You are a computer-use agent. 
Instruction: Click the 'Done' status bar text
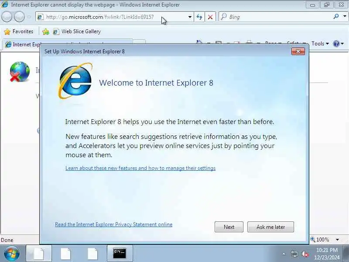coord(7,240)
